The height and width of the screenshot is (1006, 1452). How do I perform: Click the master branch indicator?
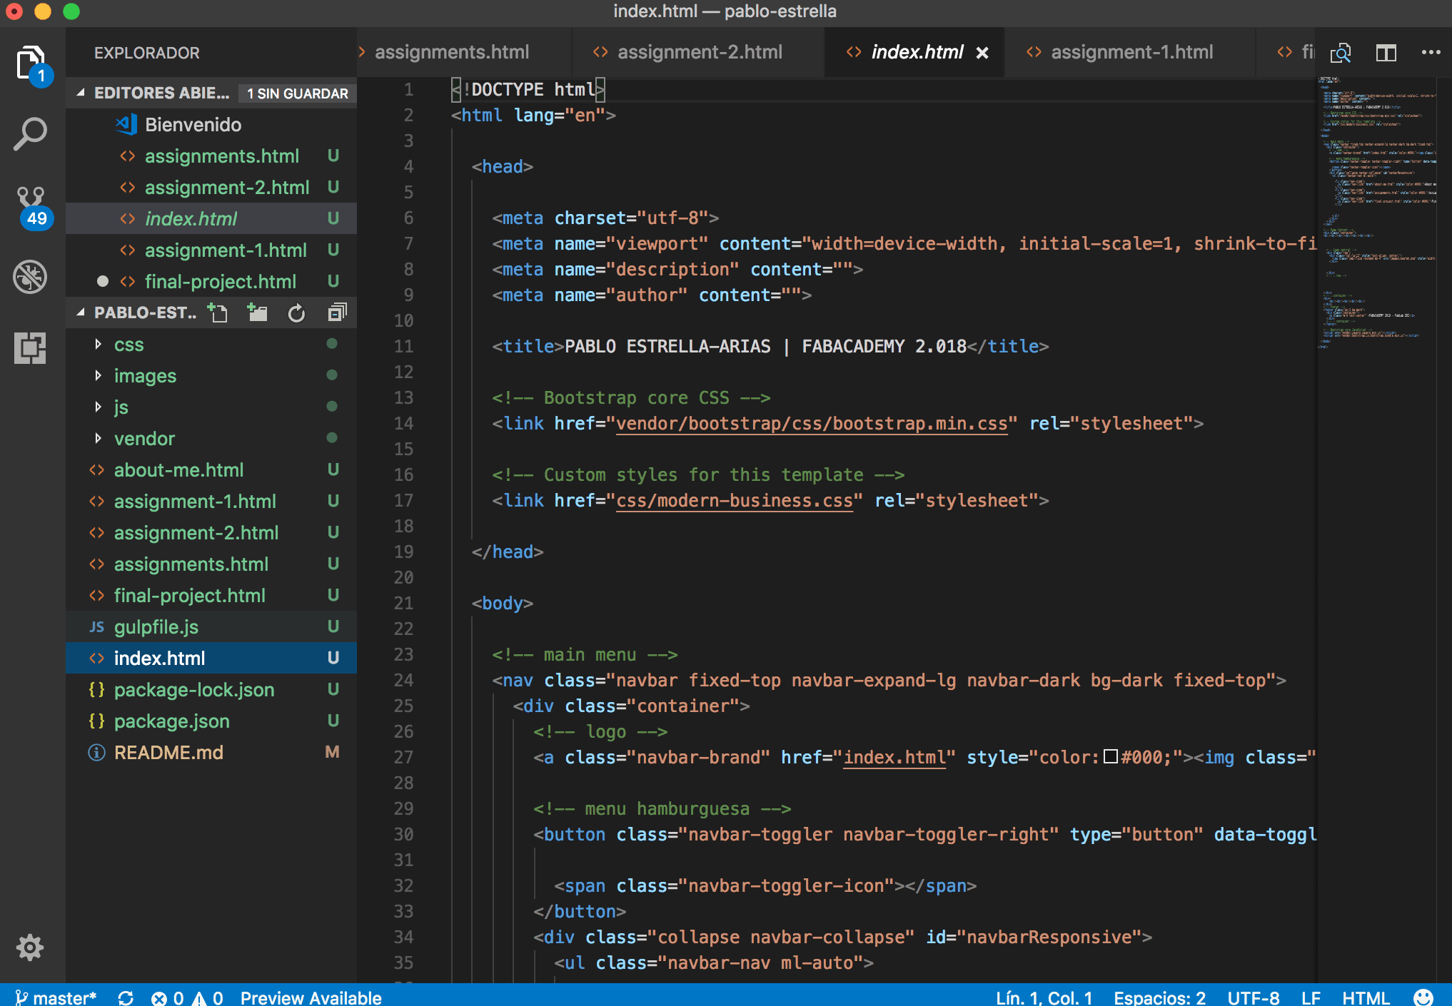(x=56, y=997)
